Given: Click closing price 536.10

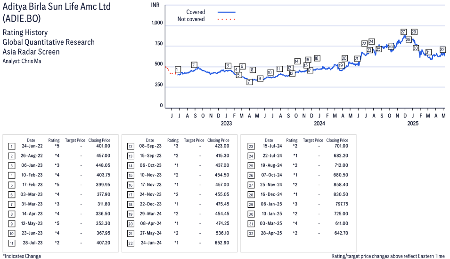Looking at the screenshot, I should pos(222,233).
